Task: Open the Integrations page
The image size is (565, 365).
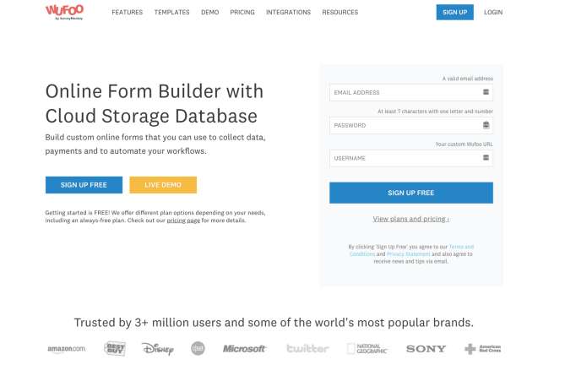Action: [288, 12]
